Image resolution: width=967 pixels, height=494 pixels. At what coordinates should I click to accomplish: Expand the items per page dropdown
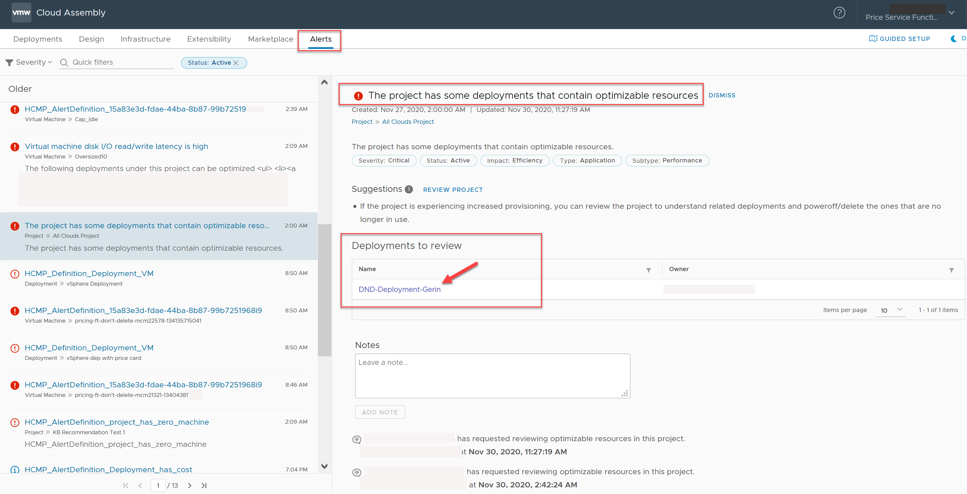896,310
